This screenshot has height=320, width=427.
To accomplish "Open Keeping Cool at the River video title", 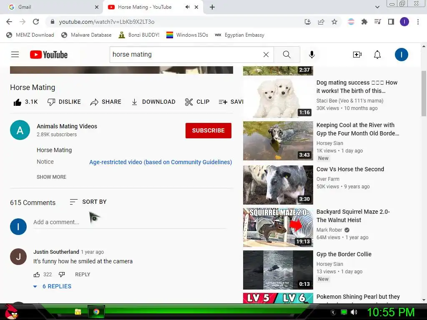I will coord(357,129).
